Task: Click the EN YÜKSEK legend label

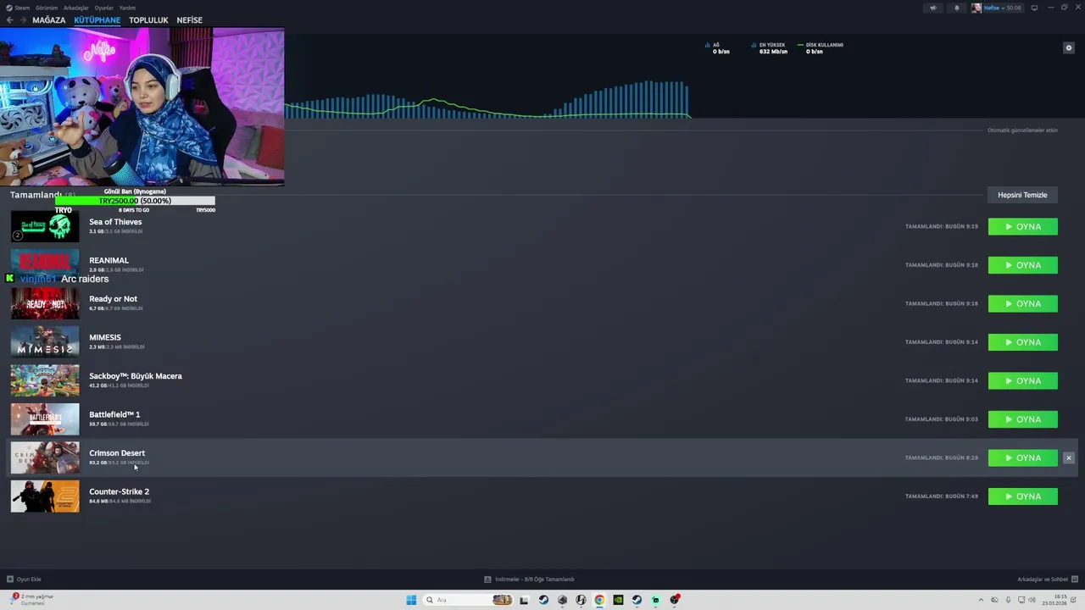Action: coord(772,45)
